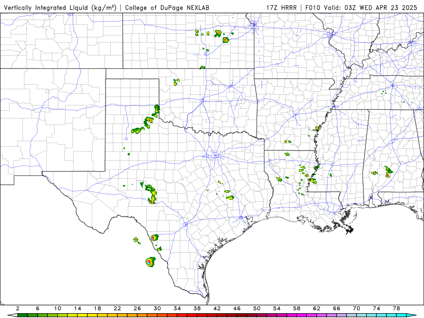Click the '70' value on the color scale
Viewport: 424px width, 318px height.
pos(357,308)
